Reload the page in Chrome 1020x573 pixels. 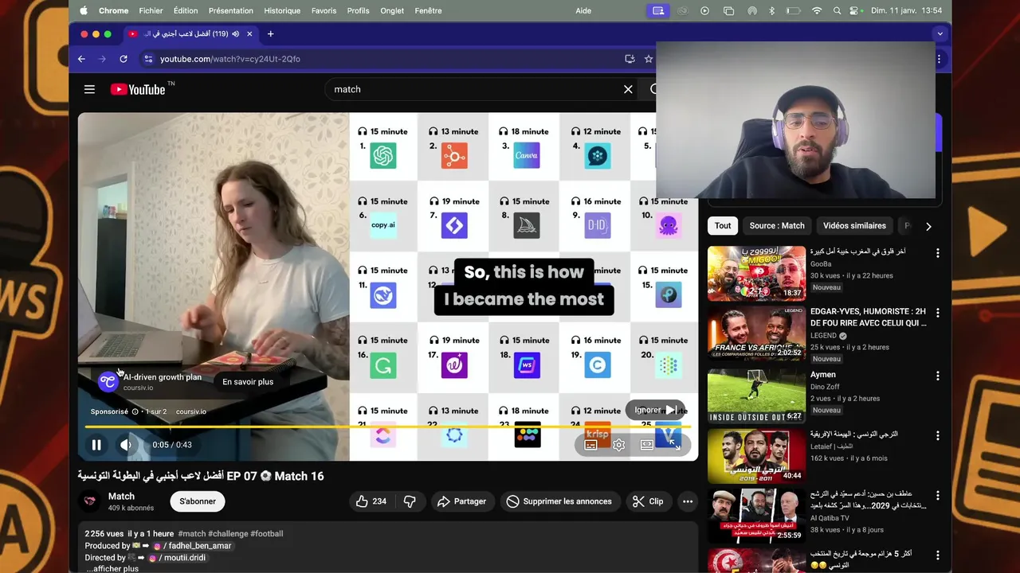[x=124, y=59]
